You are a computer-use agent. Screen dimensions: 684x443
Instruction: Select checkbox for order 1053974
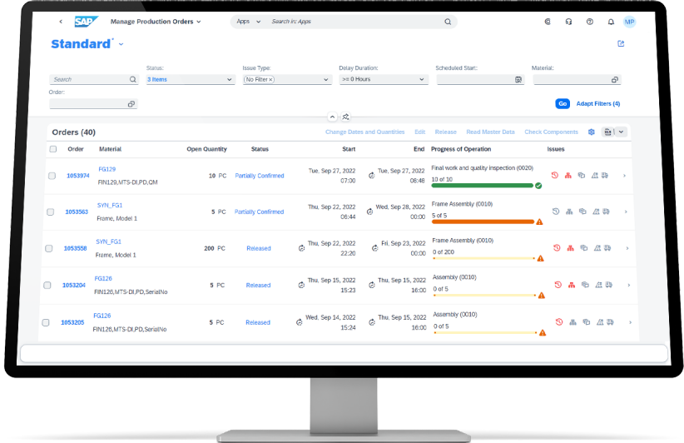[x=52, y=176]
